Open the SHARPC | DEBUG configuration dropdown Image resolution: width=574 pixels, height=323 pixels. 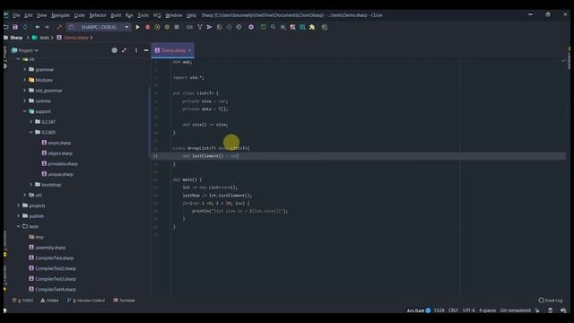coord(99,27)
